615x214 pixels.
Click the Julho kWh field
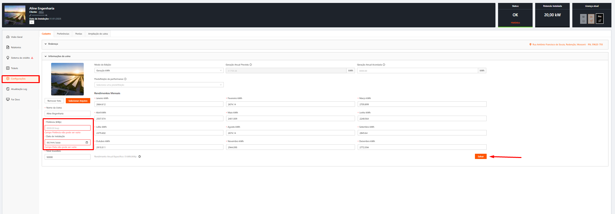(x=159, y=133)
